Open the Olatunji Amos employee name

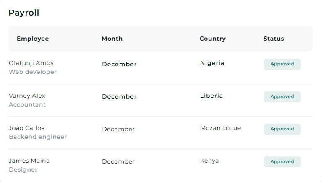[31, 63]
